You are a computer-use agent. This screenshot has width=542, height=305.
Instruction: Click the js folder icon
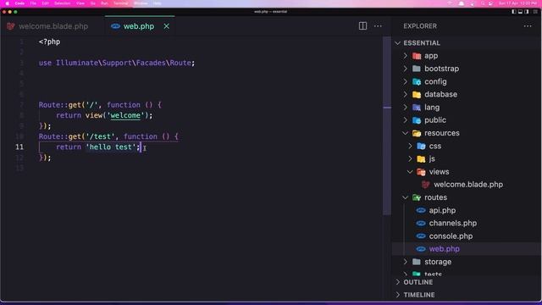pyautogui.click(x=421, y=158)
